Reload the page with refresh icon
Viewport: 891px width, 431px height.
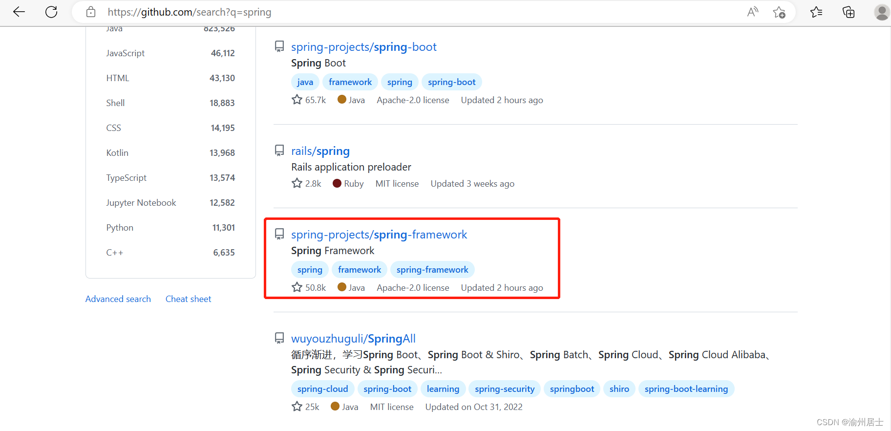(x=51, y=12)
